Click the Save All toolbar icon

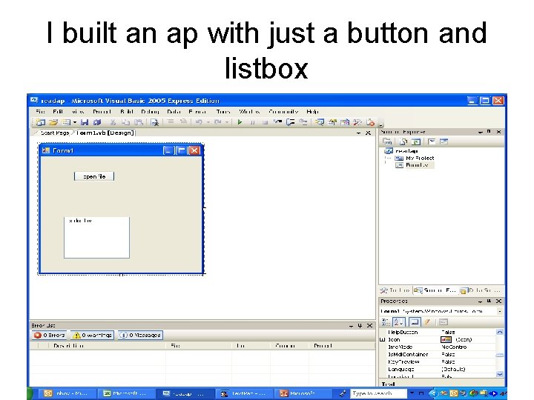click(97, 122)
